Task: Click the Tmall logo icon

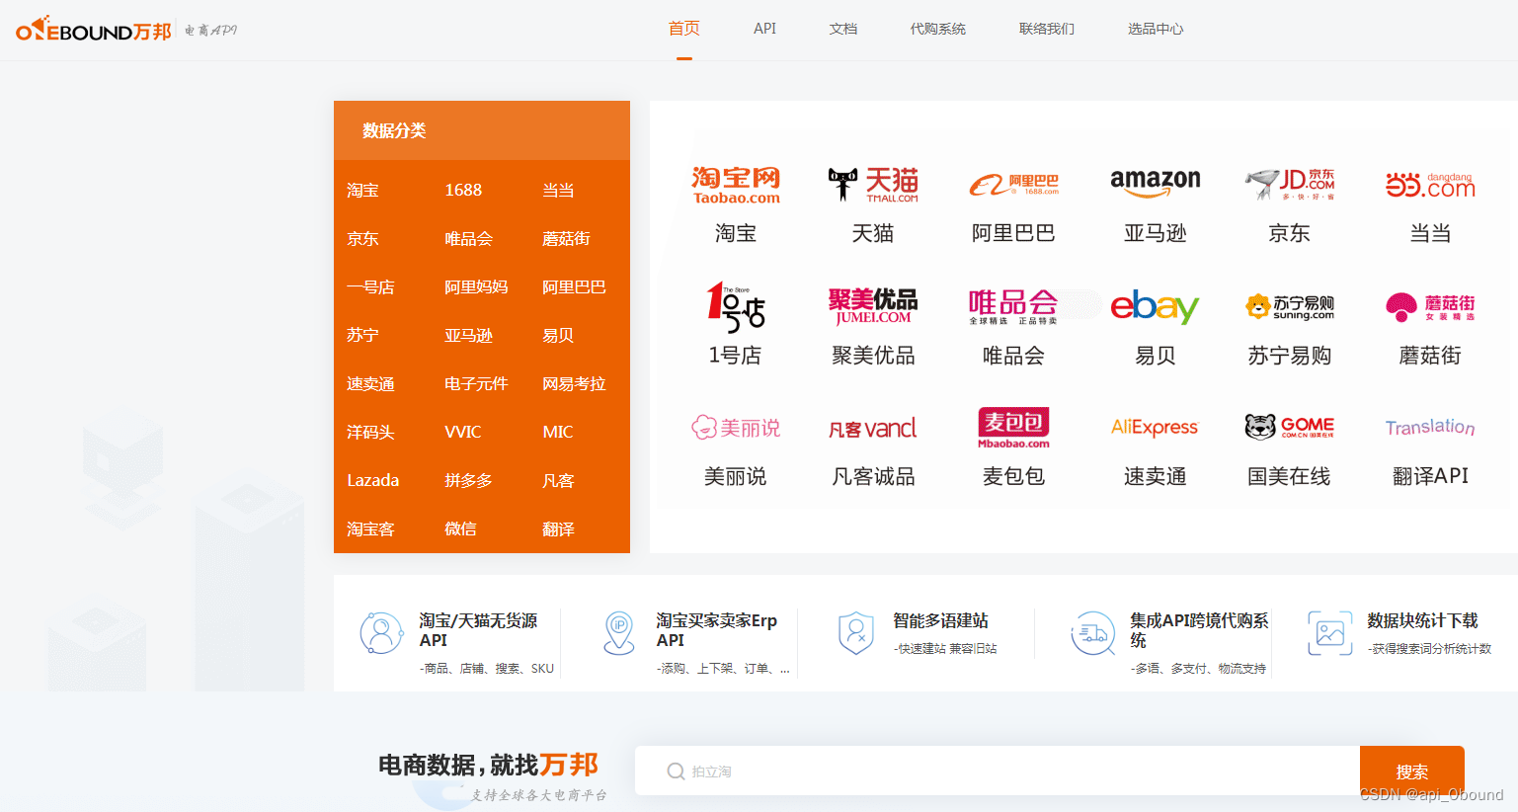Action: tap(873, 184)
